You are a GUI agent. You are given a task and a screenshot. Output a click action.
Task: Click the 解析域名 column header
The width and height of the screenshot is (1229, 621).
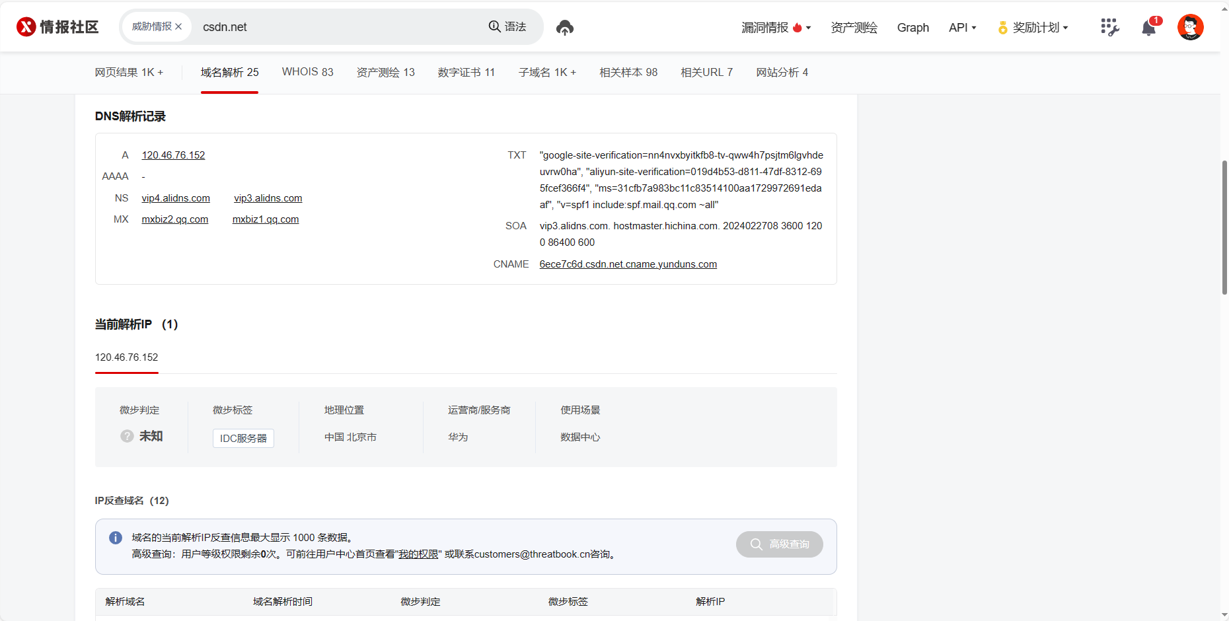click(126, 602)
